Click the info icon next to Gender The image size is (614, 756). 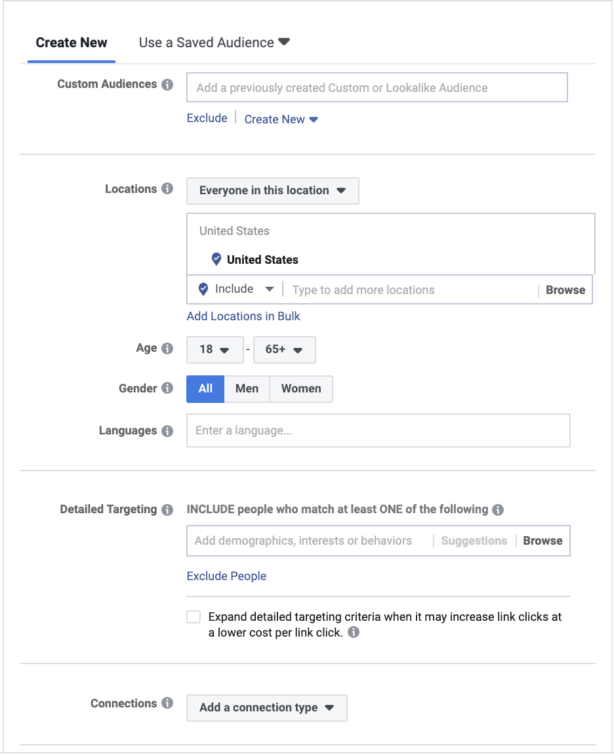click(x=167, y=388)
